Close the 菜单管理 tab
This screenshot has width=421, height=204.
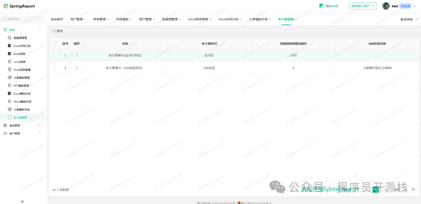coord(108,20)
